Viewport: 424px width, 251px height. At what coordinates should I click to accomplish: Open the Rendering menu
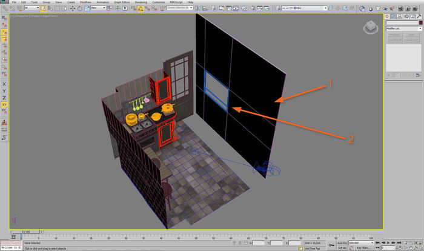pos(141,2)
